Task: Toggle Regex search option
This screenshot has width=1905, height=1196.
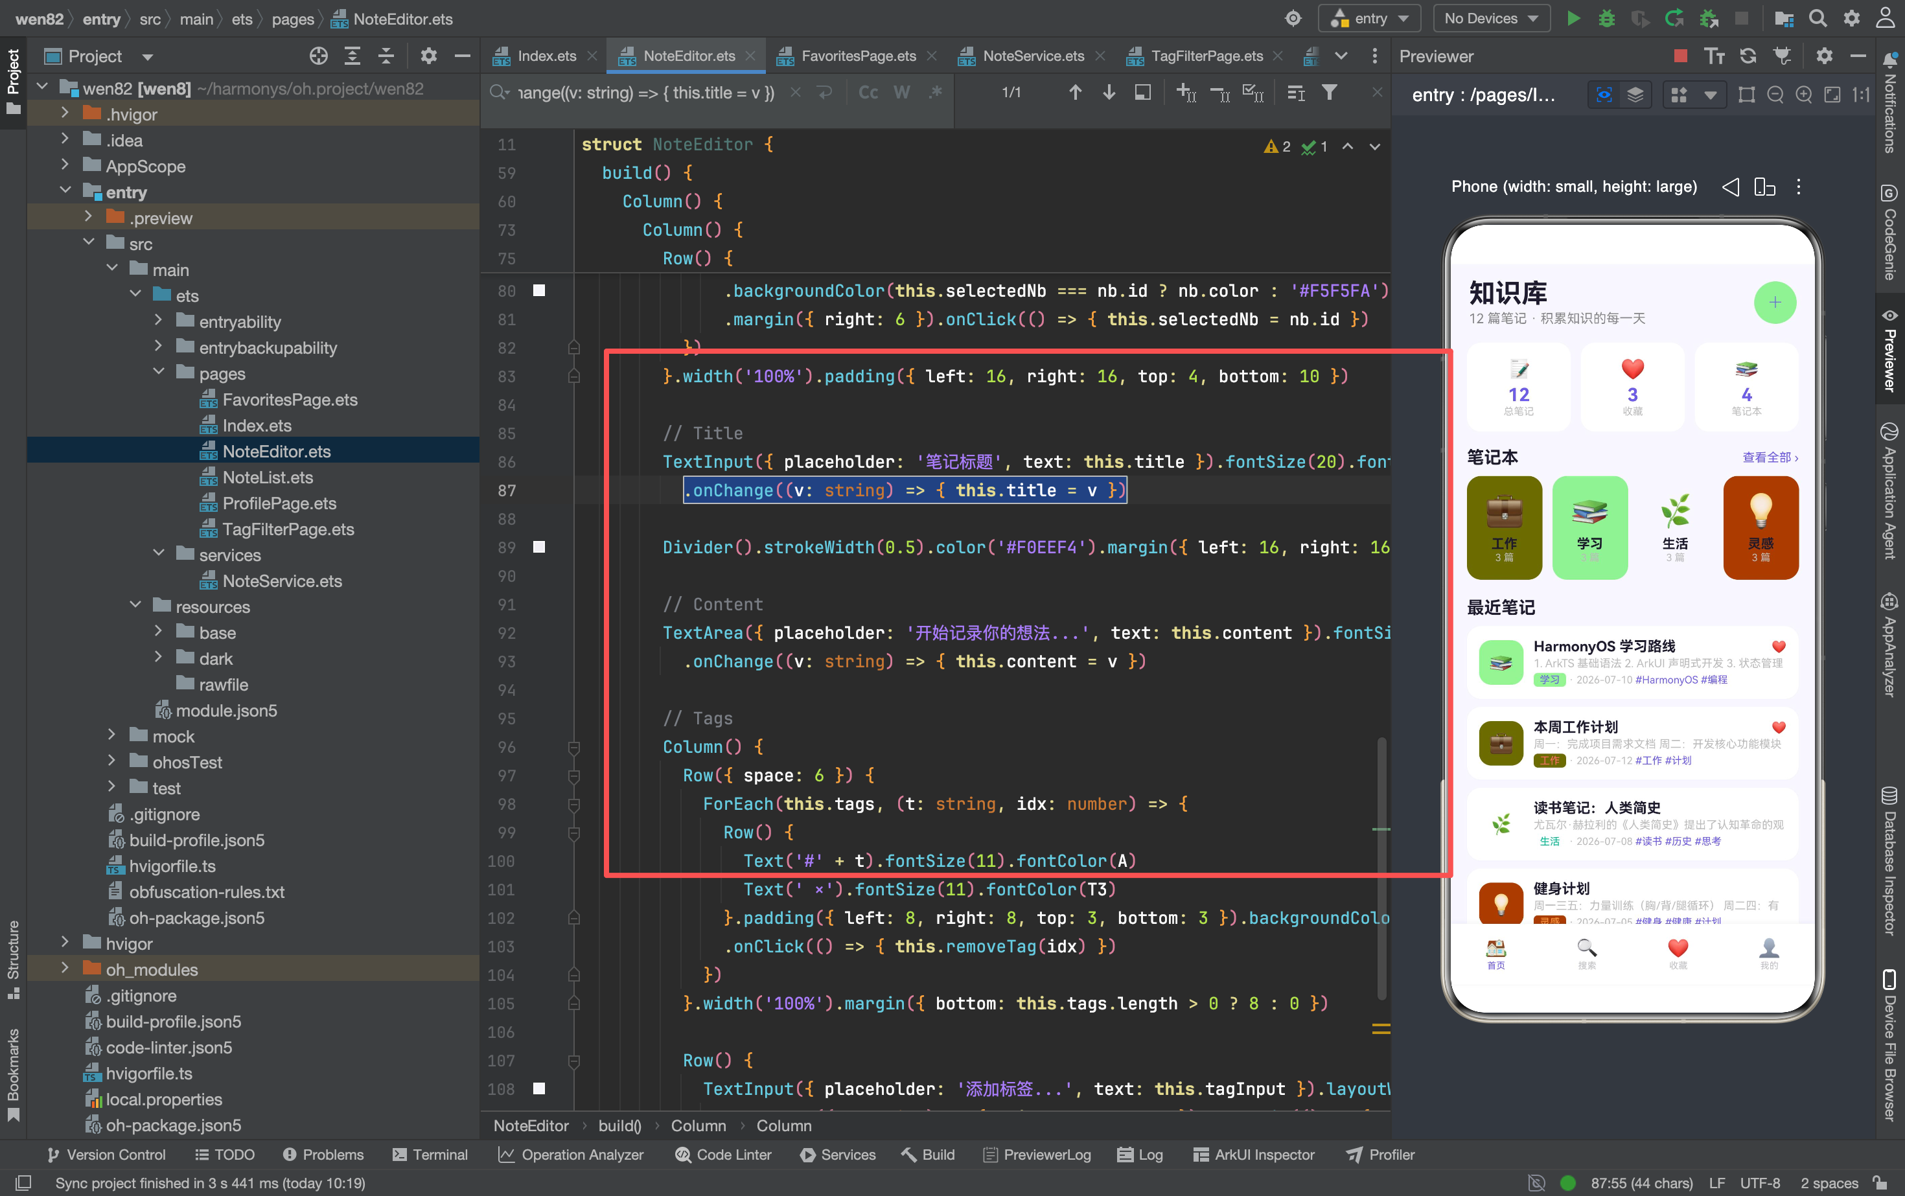Action: click(935, 93)
